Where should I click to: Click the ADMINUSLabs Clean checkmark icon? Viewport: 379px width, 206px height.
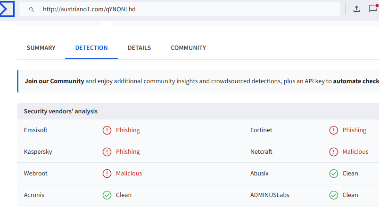(334, 195)
